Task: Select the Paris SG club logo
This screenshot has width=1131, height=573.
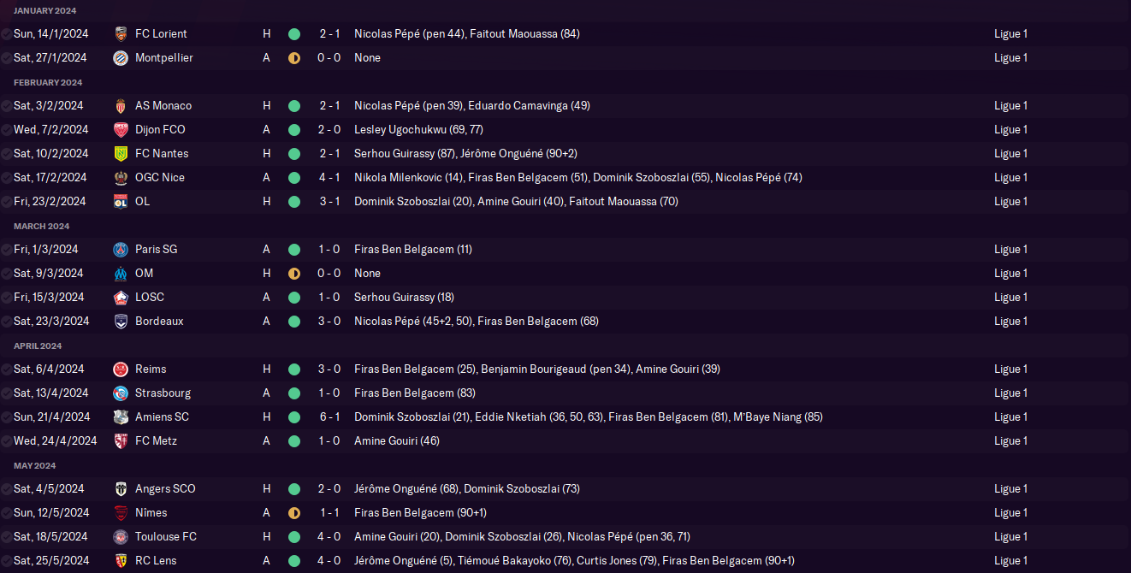Action: 121,250
